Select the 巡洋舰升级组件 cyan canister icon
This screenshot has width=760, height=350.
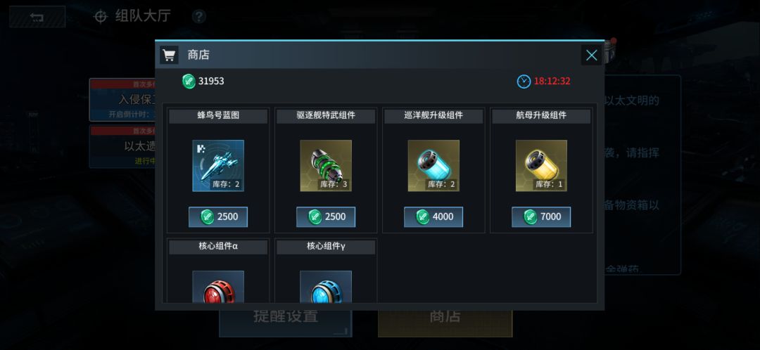[x=433, y=166]
